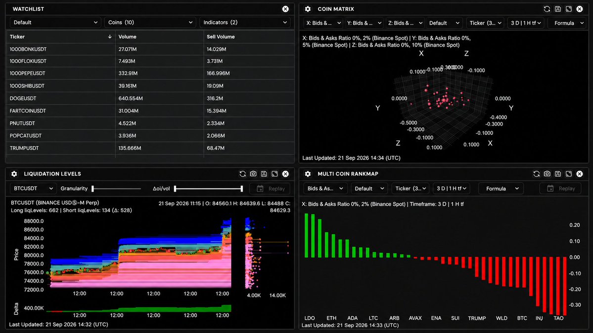Image resolution: width=593 pixels, height=333 pixels.
Task: Refresh the Liquidation Levels chart
Action: coord(242,174)
